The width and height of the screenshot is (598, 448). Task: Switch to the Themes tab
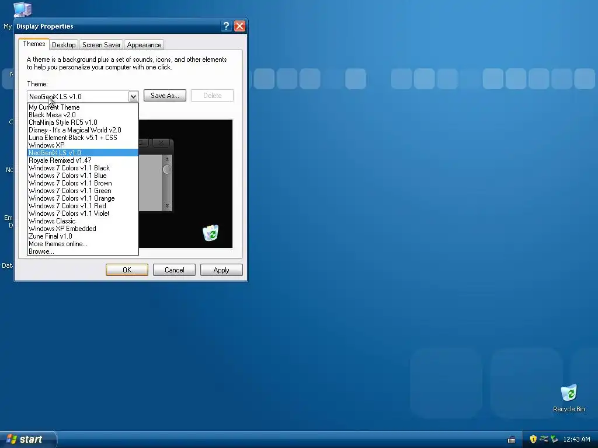(34, 44)
